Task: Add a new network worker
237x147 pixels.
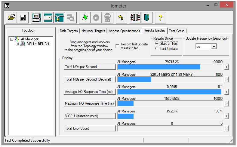Action: tap(60, 18)
